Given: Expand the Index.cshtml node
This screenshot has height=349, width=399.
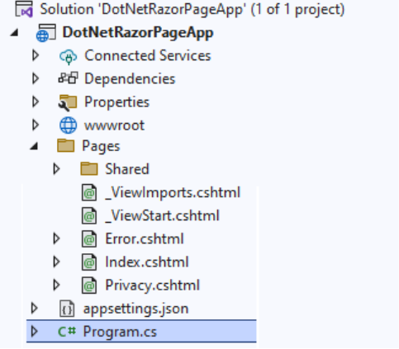Looking at the screenshot, I should 56,262.
